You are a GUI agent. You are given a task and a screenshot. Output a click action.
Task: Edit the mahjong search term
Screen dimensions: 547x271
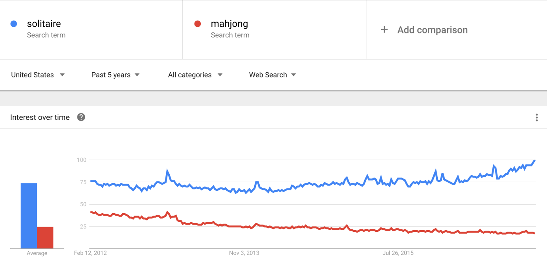[x=229, y=24]
